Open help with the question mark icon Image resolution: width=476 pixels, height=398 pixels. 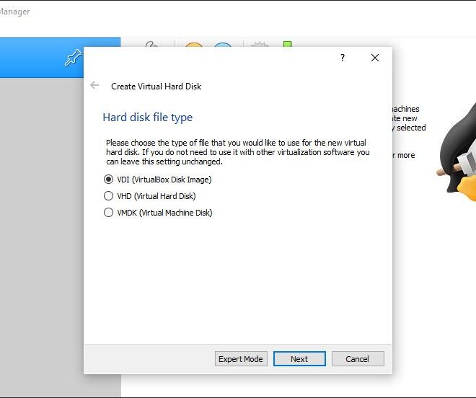343,58
